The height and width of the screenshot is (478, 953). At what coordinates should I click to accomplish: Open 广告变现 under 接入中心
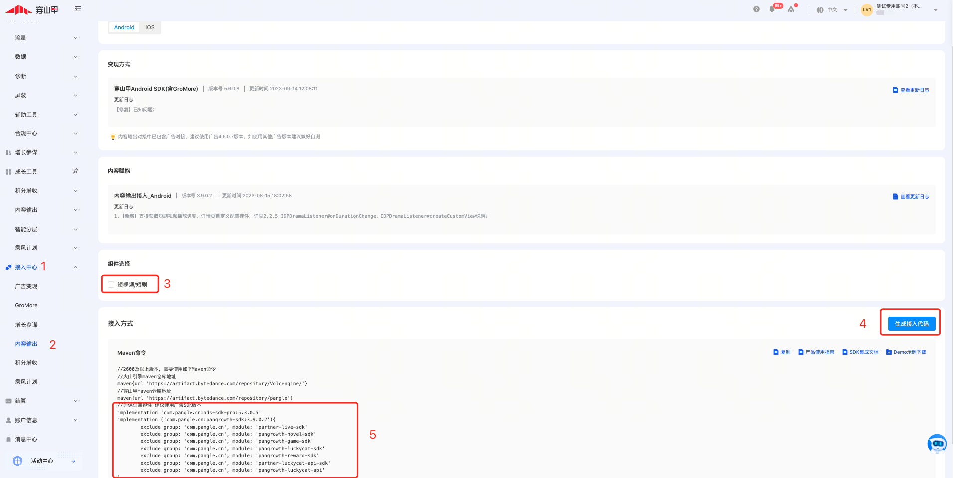click(x=26, y=286)
